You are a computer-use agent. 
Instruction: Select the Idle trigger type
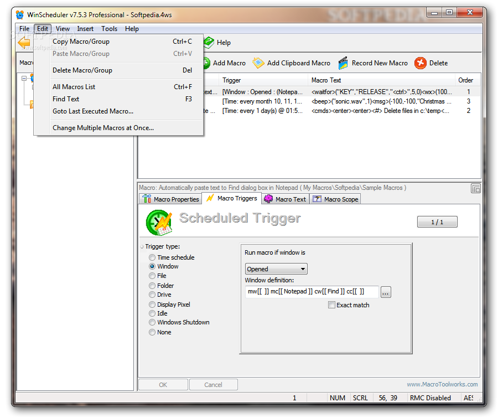152,313
